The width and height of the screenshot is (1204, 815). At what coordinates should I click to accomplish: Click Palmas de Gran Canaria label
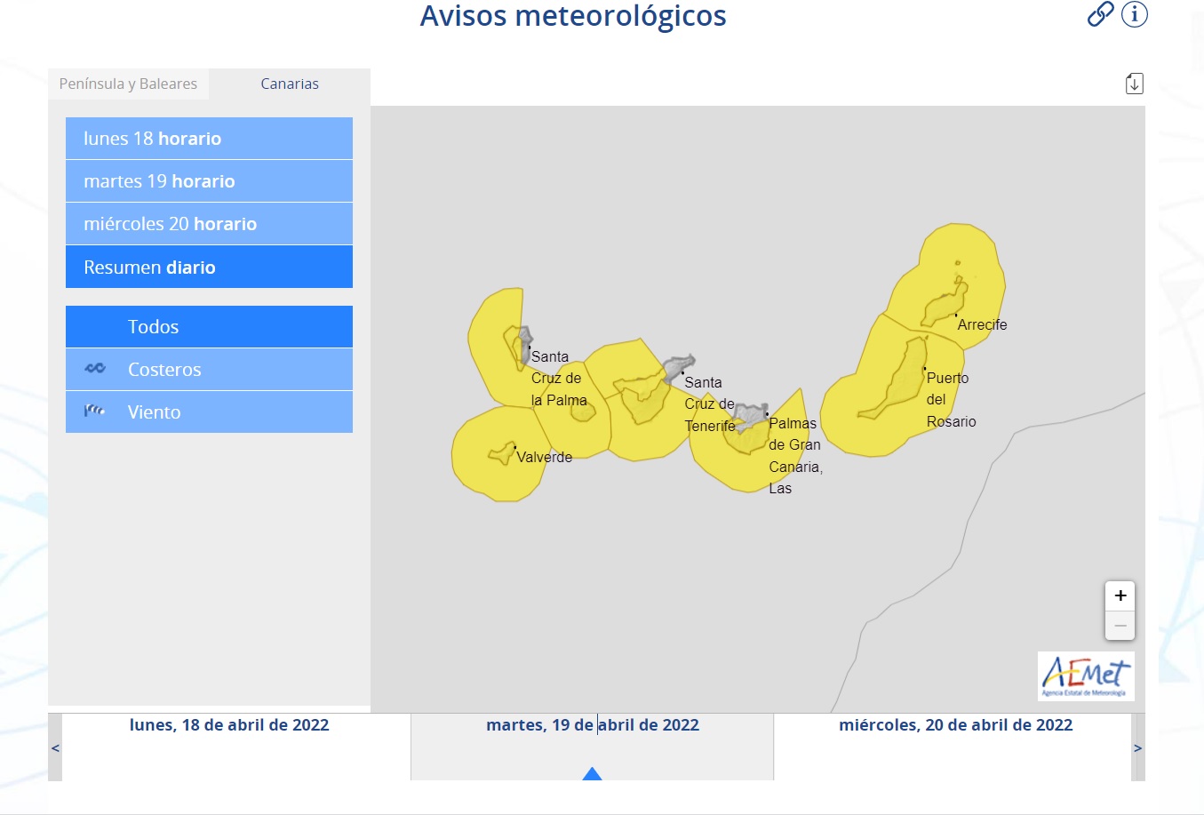tap(795, 456)
